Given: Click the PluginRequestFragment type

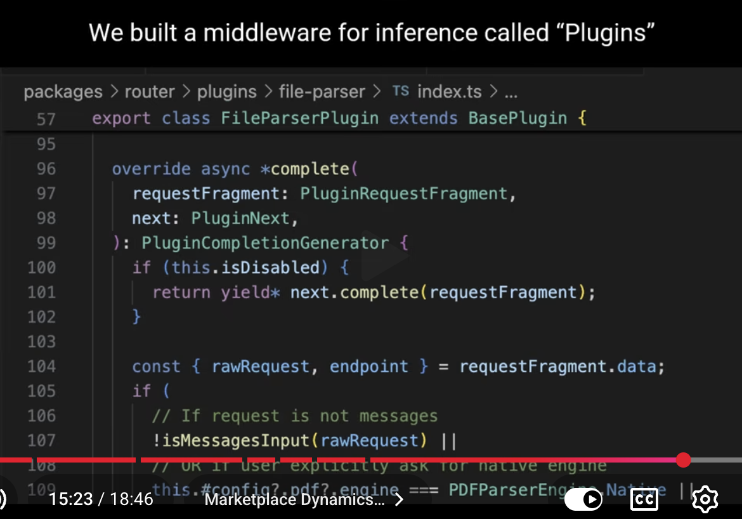Looking at the screenshot, I should point(403,194).
